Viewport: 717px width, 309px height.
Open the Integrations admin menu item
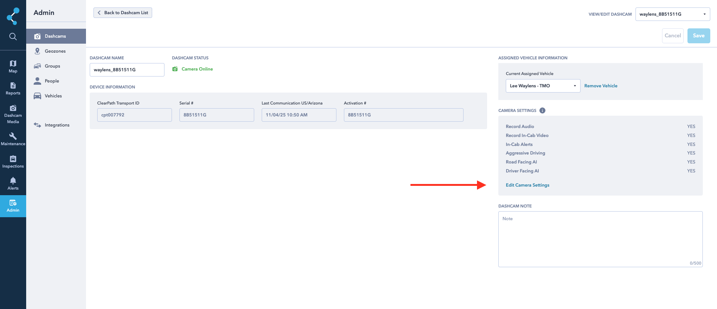point(56,125)
